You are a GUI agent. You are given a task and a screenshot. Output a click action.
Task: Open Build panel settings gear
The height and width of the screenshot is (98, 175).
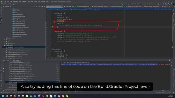[170, 60]
